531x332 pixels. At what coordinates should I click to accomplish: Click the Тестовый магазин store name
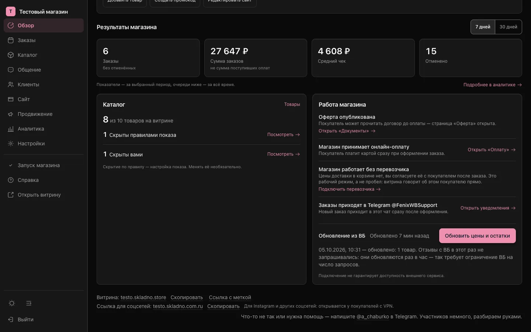44,11
